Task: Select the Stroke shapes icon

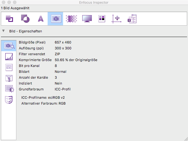Action: point(25,19)
